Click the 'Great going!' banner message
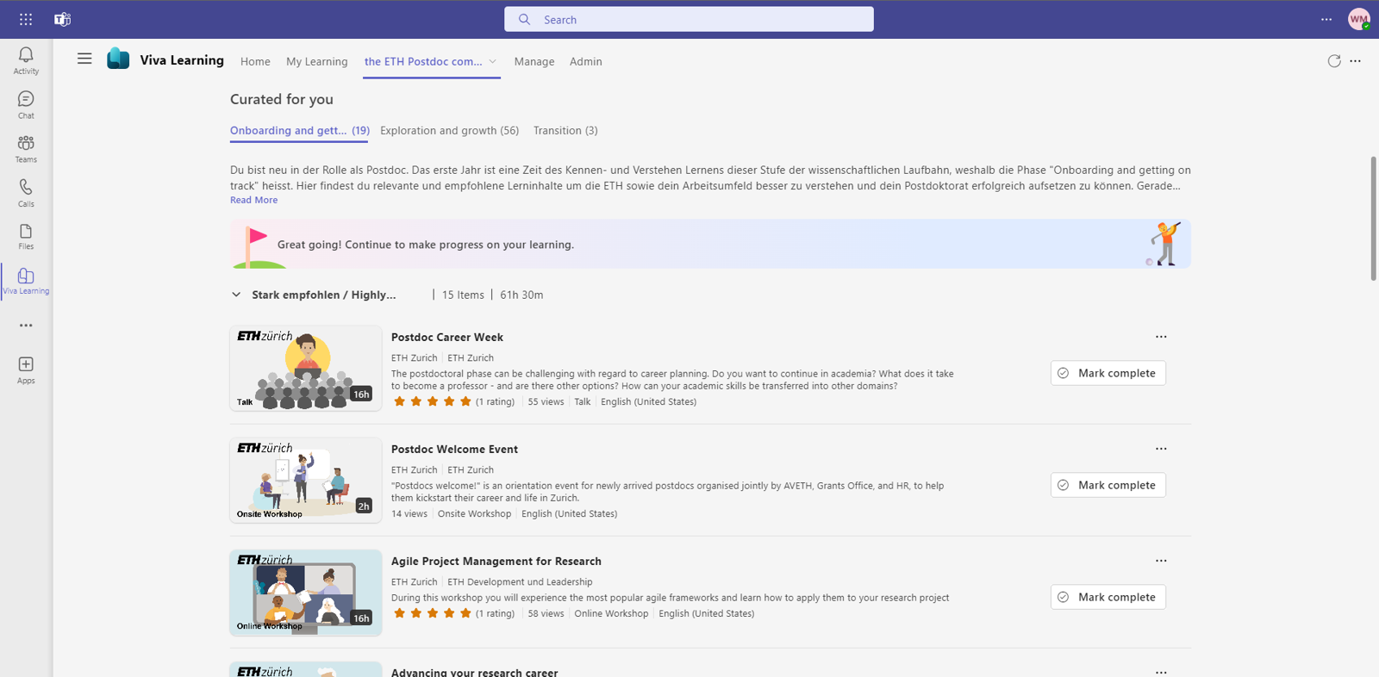 coord(426,245)
